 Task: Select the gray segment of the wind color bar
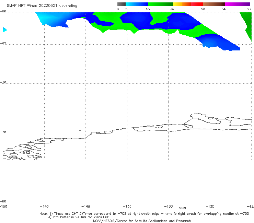[121, 4]
